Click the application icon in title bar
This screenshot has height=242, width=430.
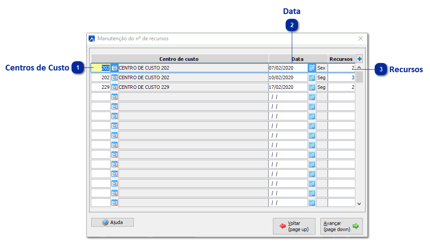92,39
